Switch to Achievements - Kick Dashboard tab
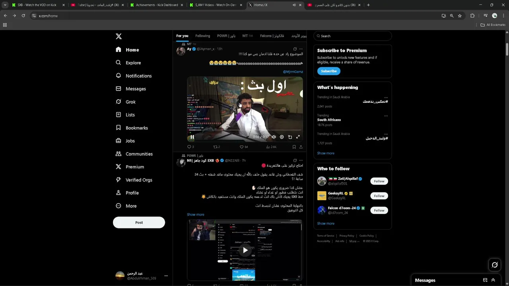Viewport: 509px width, 286px height. click(x=157, y=5)
